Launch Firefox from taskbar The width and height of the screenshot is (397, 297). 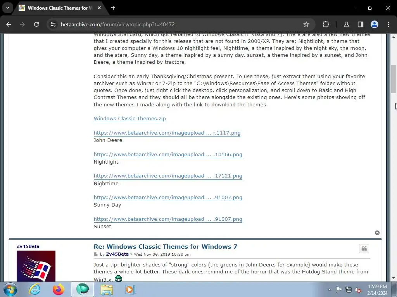coord(59,289)
